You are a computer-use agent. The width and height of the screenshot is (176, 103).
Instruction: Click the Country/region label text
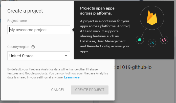coord(18,47)
